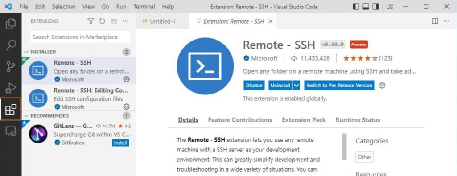Viewport: 457px width, 176px height.
Task: Click the v0.80.0 version badge
Action: [x=333, y=44]
